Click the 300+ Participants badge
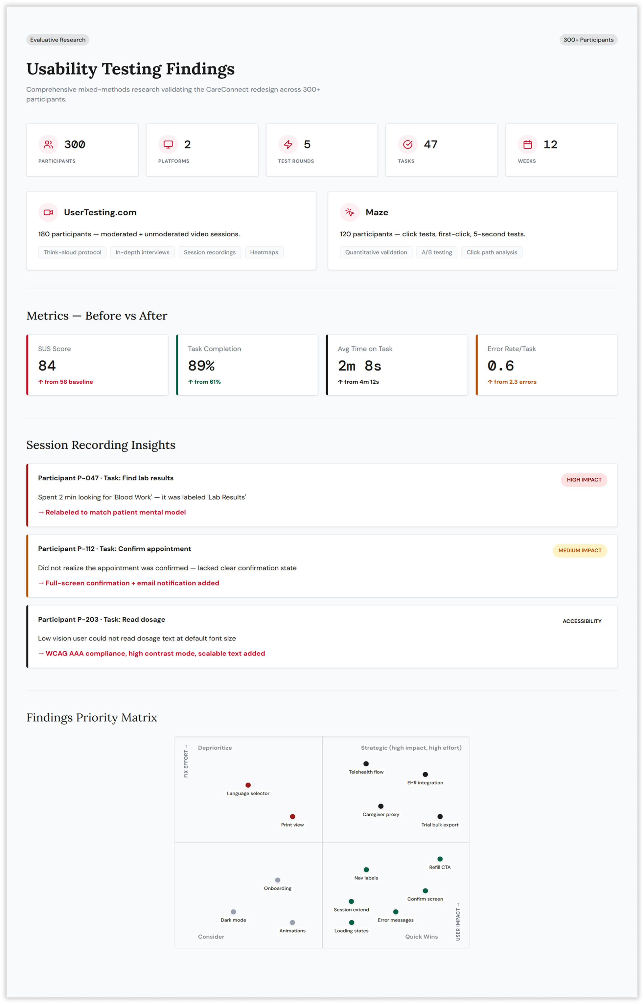Screen dimensions: 644x1004 click(588, 40)
